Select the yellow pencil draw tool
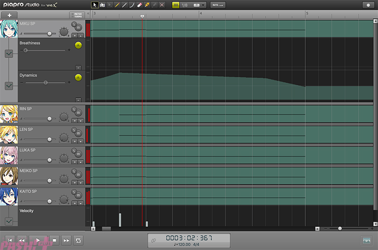The width and height of the screenshot is (378, 250). pos(117,5)
